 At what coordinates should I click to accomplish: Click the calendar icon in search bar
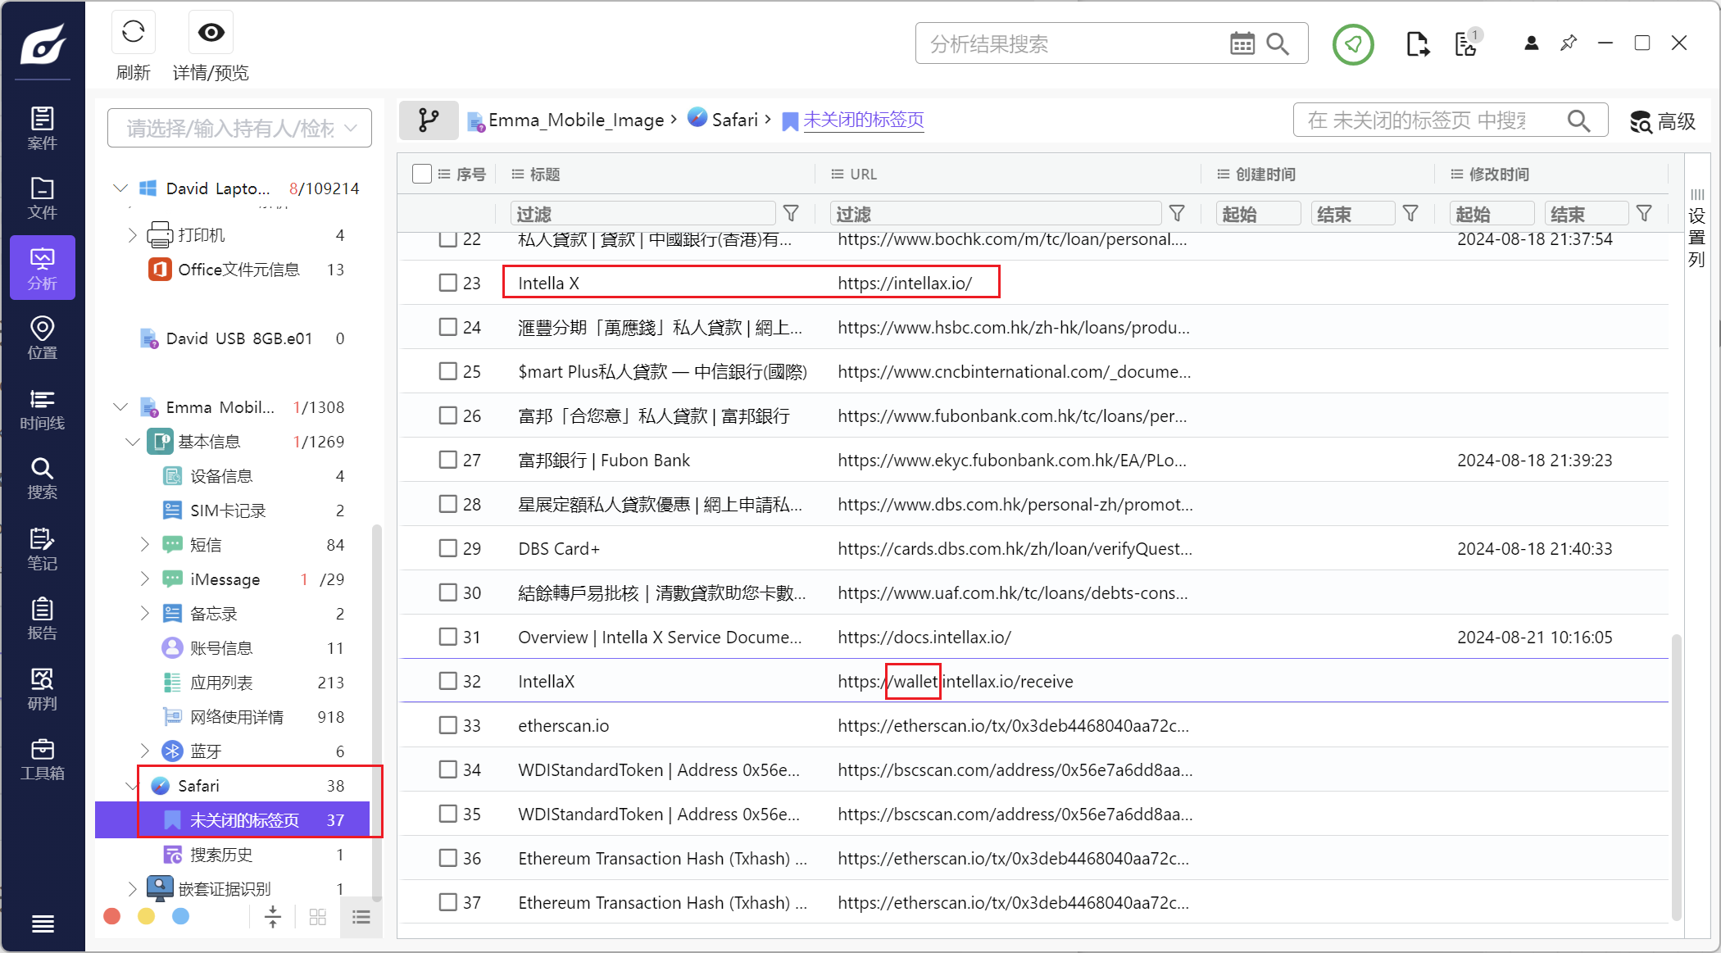tap(1242, 43)
